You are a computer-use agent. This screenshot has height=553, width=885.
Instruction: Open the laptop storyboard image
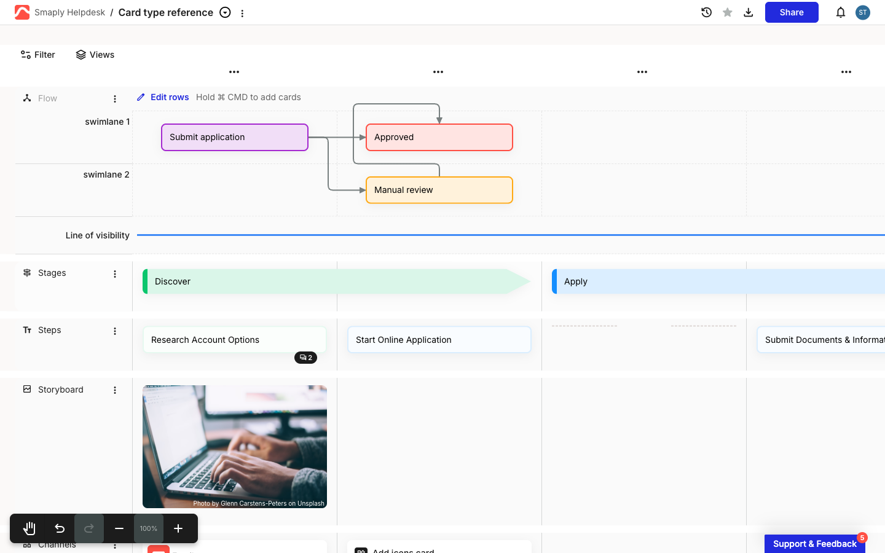pos(235,447)
